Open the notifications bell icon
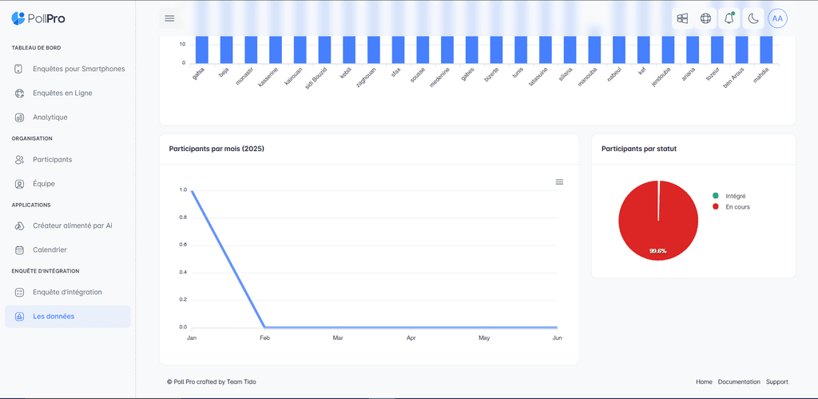The image size is (818, 399). [x=729, y=18]
